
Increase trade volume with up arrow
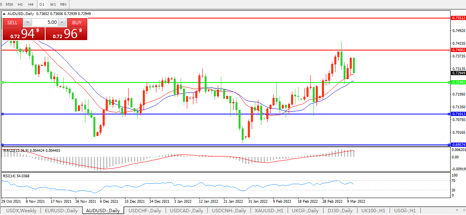pos(62,22)
